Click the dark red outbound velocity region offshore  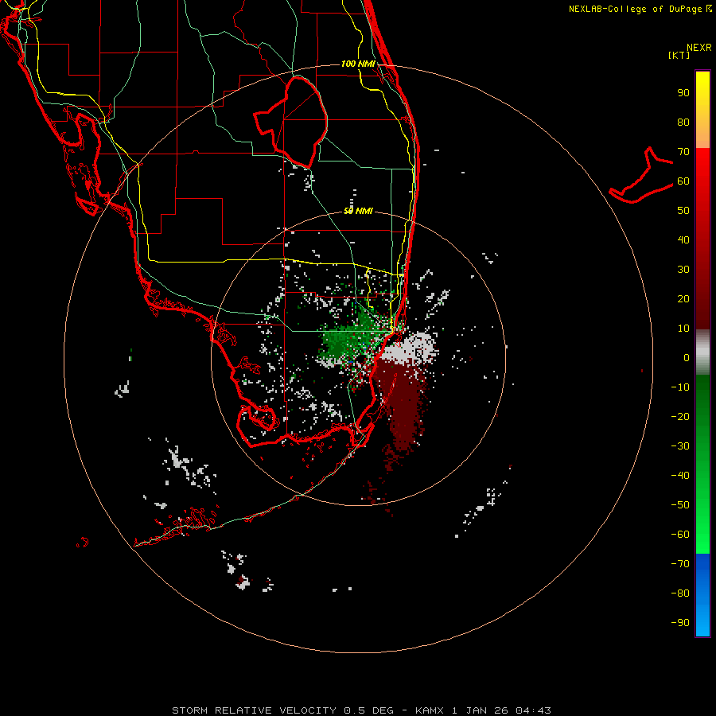402,404
